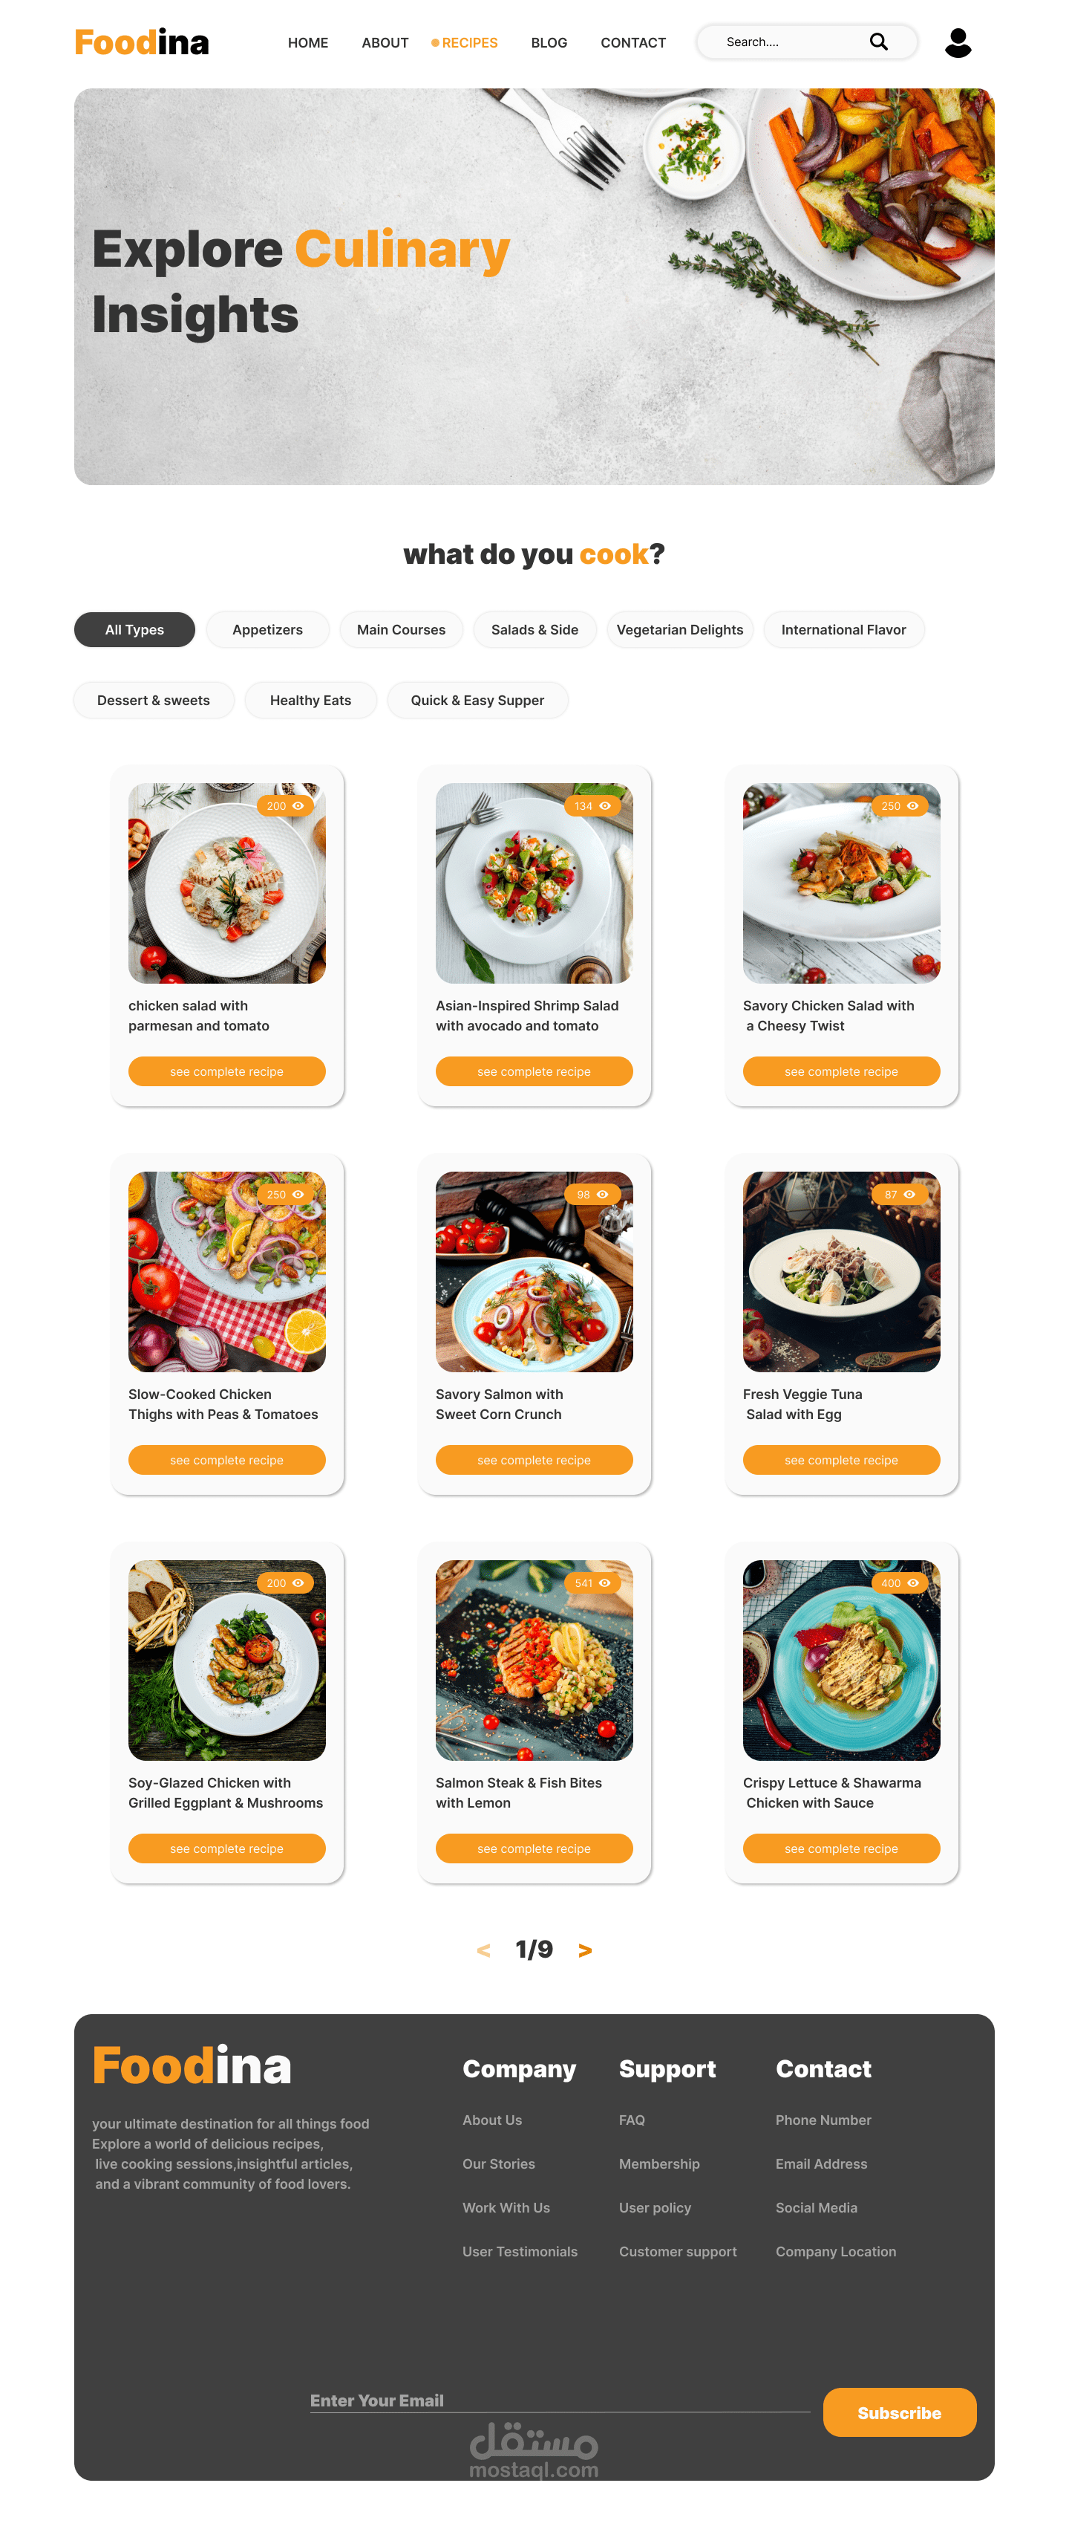
Task: Click the eye views badge showing 98
Action: click(592, 1194)
